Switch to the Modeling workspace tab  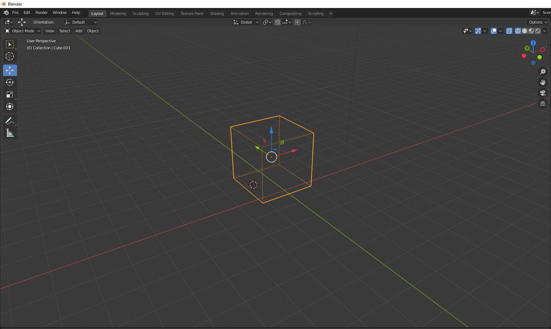pyautogui.click(x=118, y=14)
